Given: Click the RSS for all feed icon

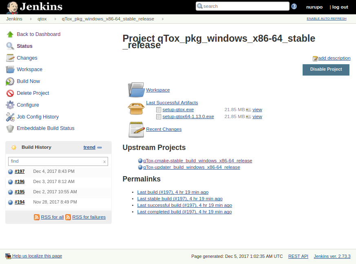Looking at the screenshot, I should [x=37, y=217].
